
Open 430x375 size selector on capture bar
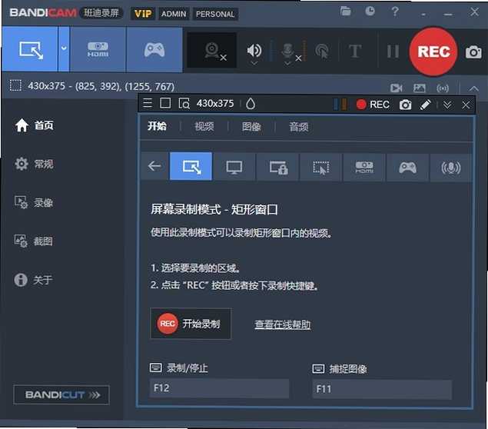(214, 103)
